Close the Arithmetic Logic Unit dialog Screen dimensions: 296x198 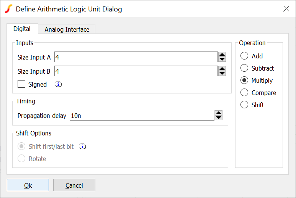tap(286, 9)
